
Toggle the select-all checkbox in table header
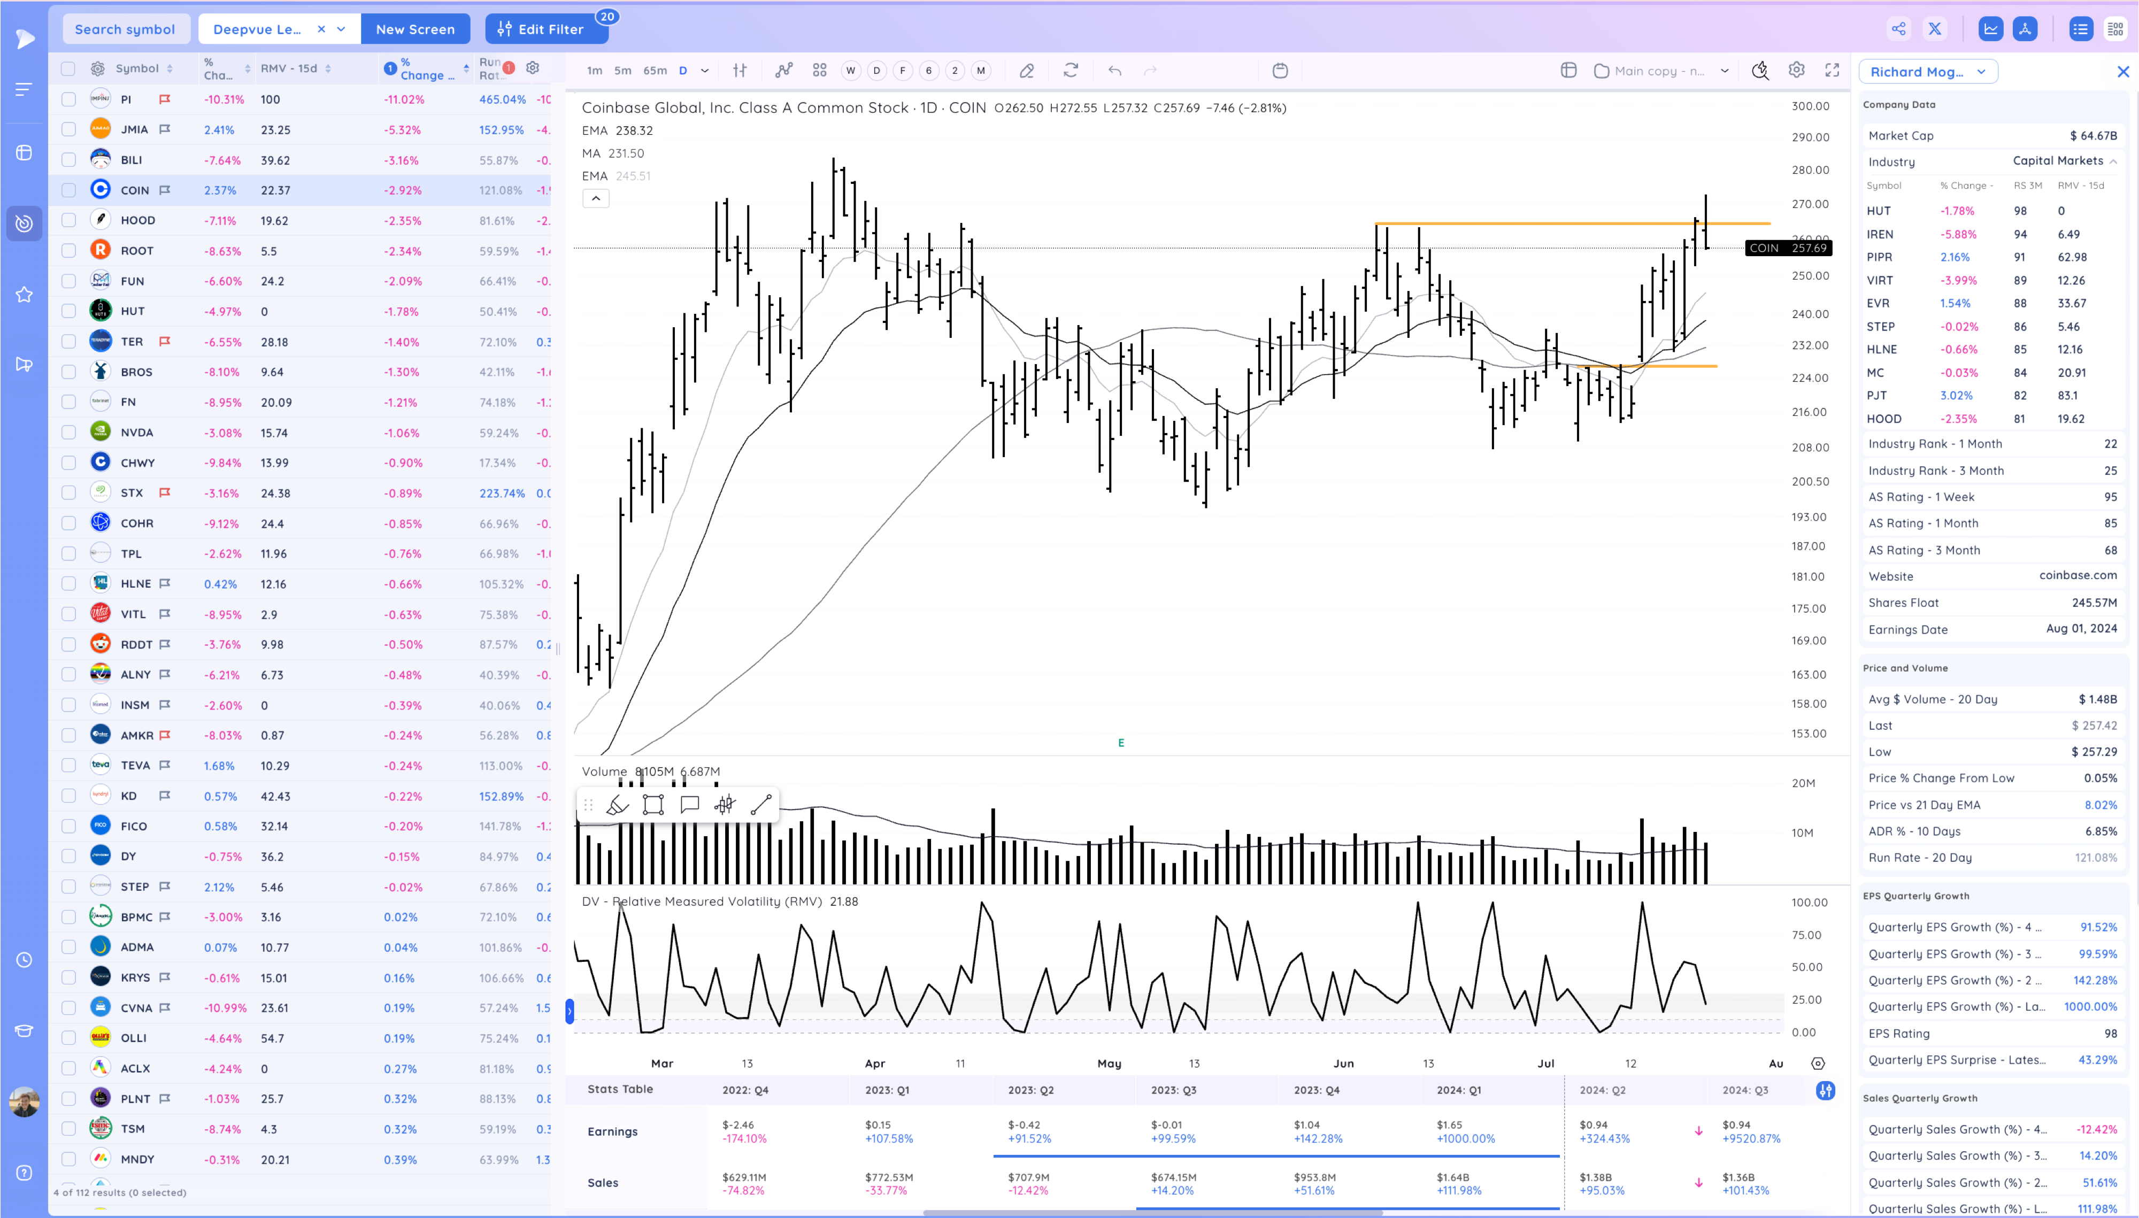(x=68, y=68)
